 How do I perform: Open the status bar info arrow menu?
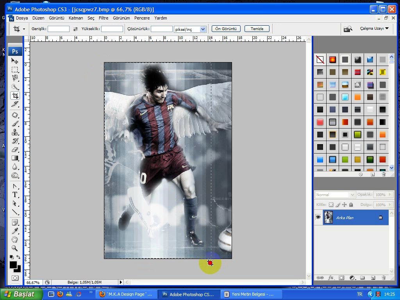pyautogui.click(x=121, y=282)
